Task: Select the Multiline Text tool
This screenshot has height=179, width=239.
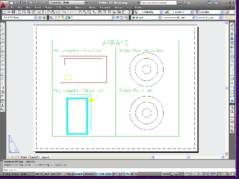Action: [x=2, y=106]
